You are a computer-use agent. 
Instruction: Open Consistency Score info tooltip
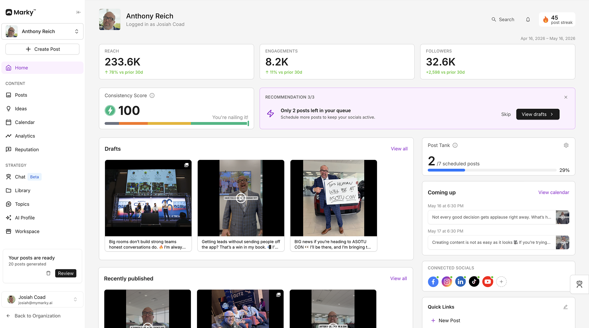[152, 95]
